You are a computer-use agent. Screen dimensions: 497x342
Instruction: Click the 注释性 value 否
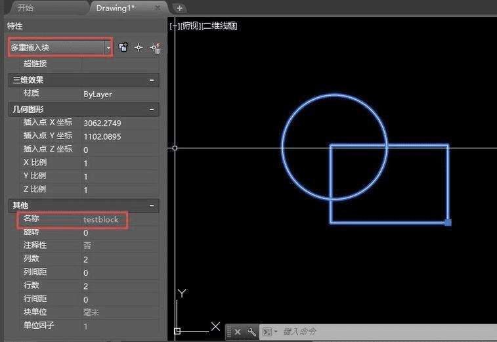pos(120,246)
